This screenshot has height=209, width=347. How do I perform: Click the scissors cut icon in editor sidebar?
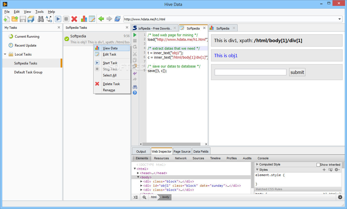135,54
